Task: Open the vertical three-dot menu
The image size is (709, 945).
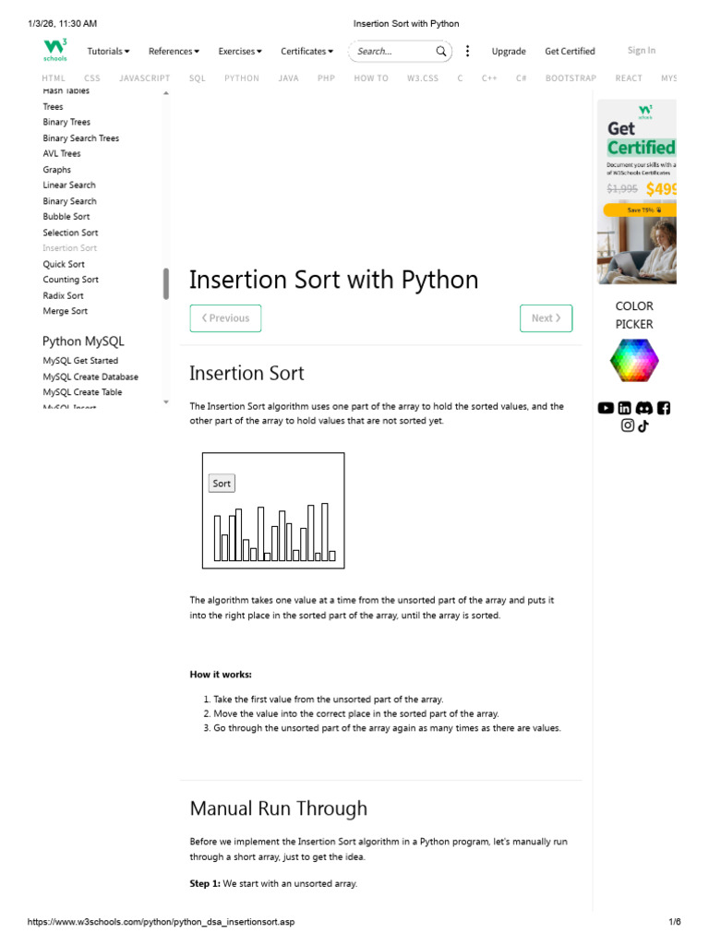Action: pos(467,52)
